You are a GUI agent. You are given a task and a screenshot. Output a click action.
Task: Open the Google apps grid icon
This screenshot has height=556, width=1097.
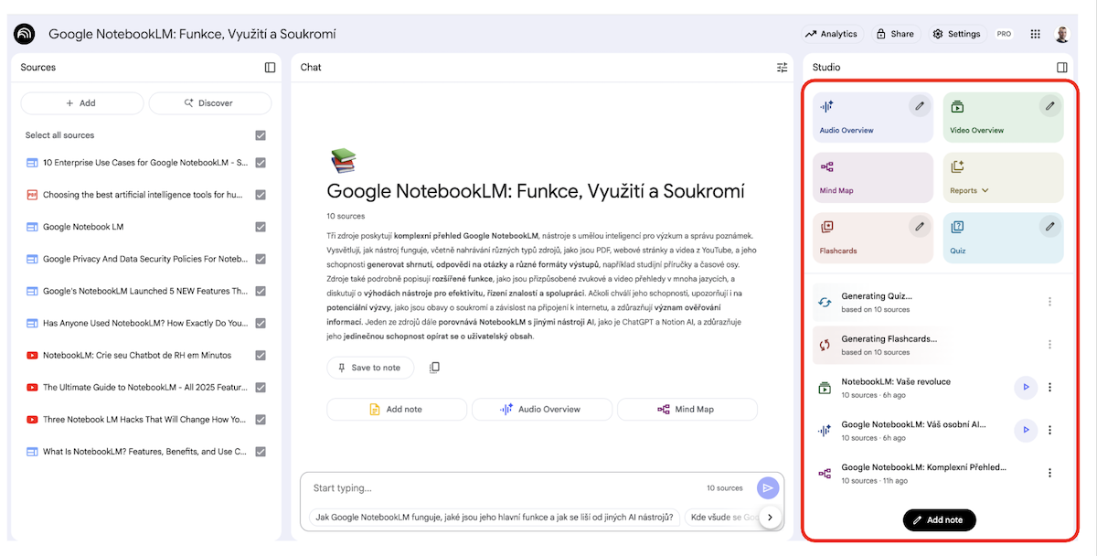1035,34
